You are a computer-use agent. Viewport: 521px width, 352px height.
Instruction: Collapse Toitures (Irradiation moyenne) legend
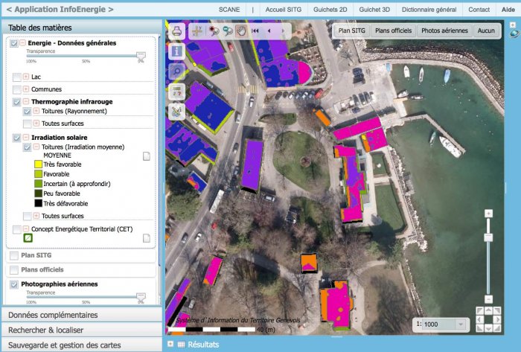click(x=36, y=147)
